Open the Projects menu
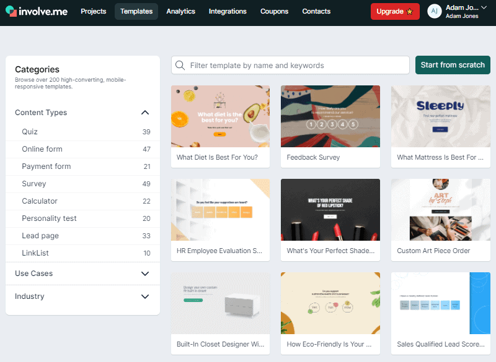This screenshot has height=362, width=496. click(x=94, y=11)
